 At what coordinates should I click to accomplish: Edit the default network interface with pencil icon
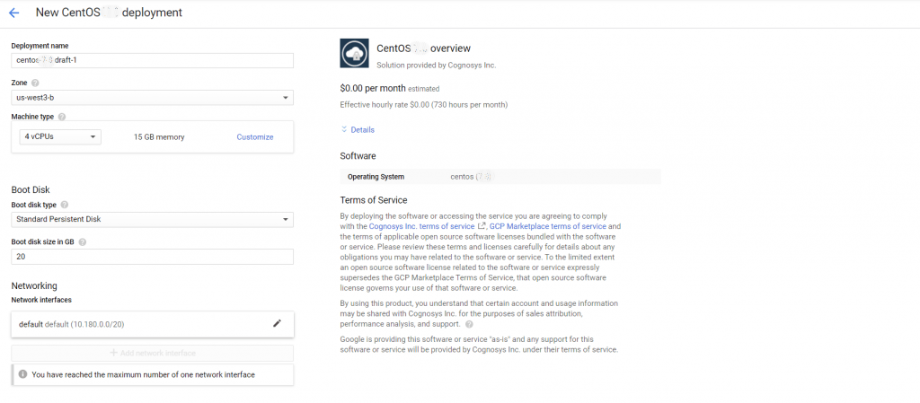[277, 323]
